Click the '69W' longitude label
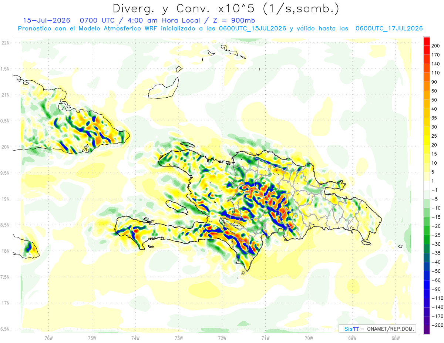The image size is (444, 343). [x=352, y=337]
